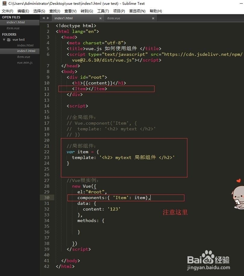Open the 文件(F) menu
The height and width of the screenshot is (276, 244).
click(7, 11)
